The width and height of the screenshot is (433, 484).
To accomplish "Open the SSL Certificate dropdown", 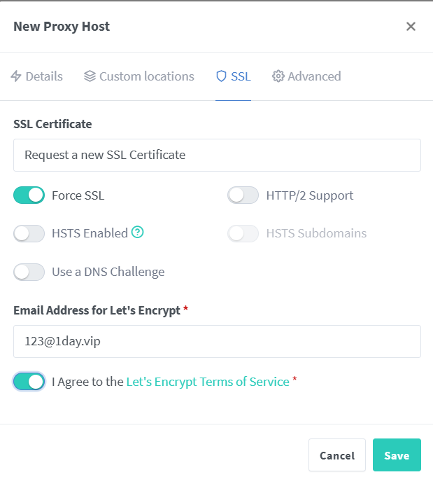I will point(217,155).
